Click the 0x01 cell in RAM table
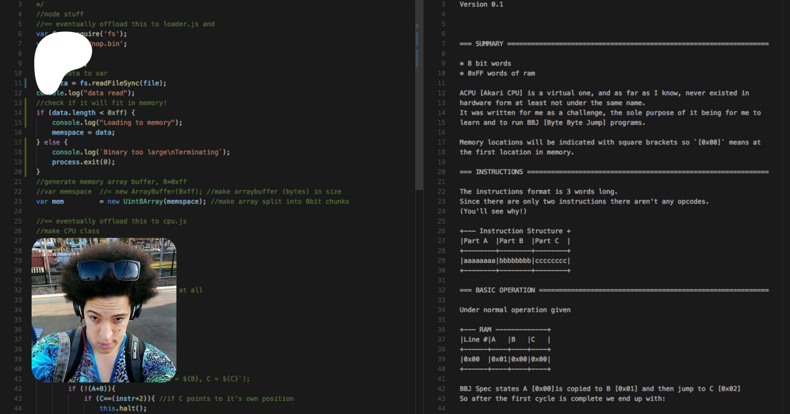 click(x=499, y=359)
